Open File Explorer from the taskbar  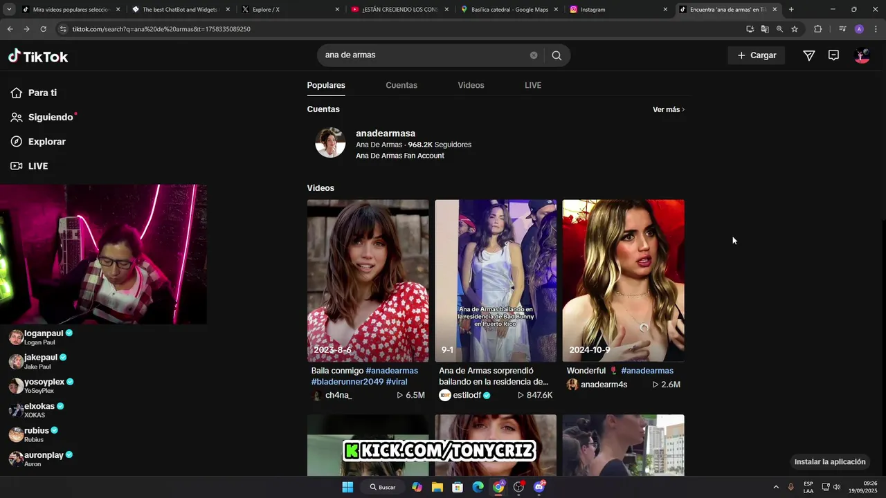(437, 487)
